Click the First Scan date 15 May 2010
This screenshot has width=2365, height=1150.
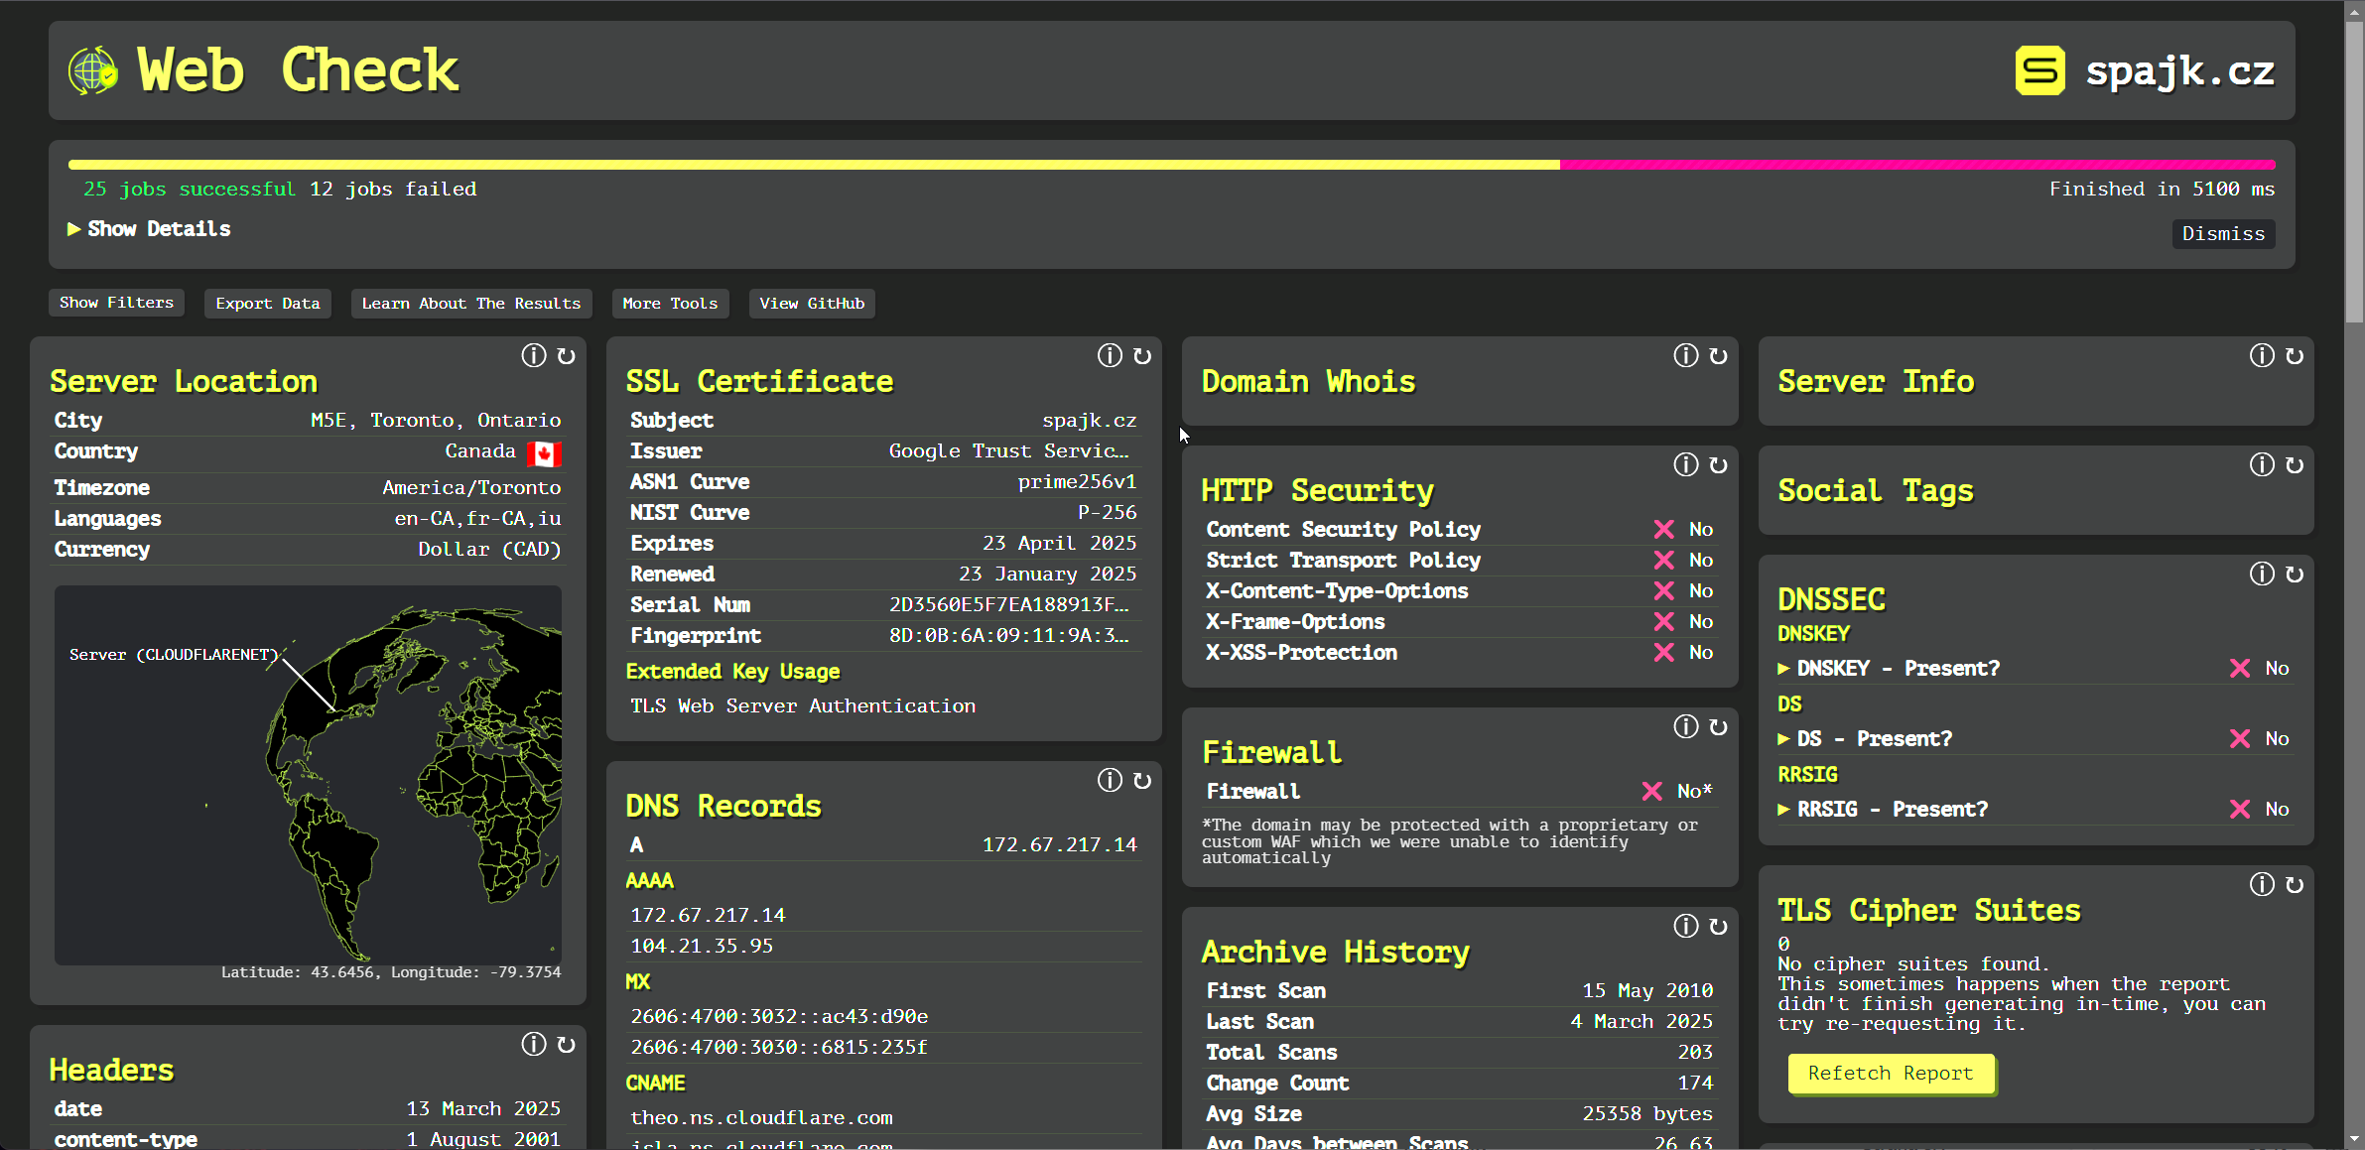pos(1647,990)
